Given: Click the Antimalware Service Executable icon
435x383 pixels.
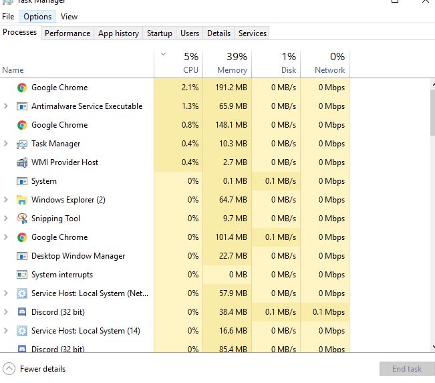Looking at the screenshot, I should coord(22,106).
